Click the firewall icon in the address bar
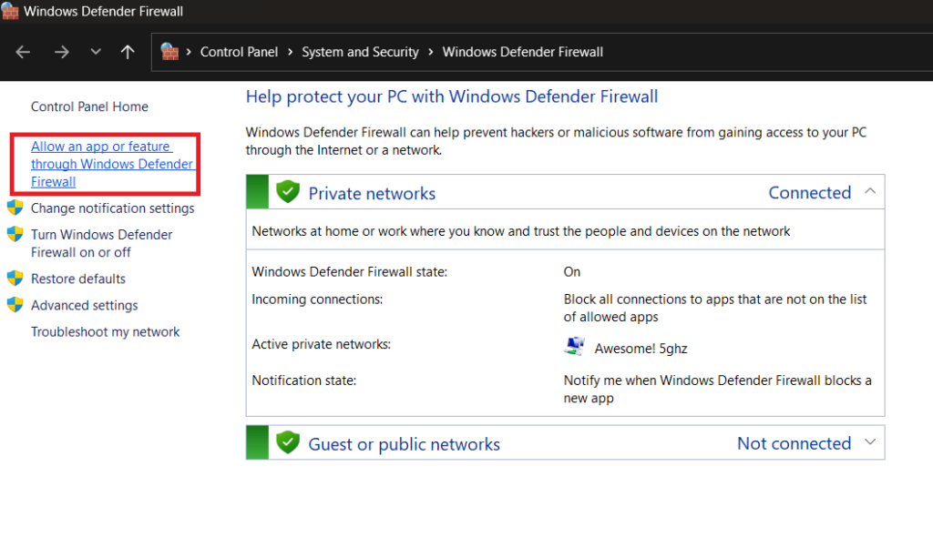933x558 pixels. click(x=170, y=52)
